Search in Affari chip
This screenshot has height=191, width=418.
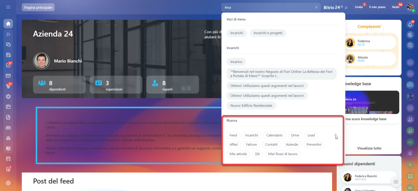click(x=234, y=144)
